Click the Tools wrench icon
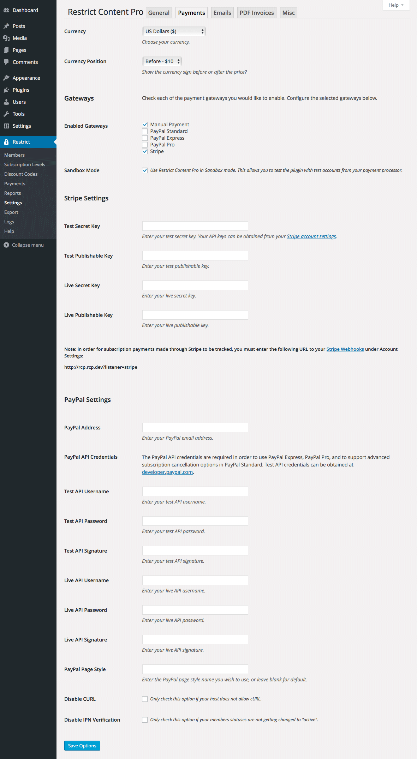Screen dimensions: 417x759 [x=6, y=114]
